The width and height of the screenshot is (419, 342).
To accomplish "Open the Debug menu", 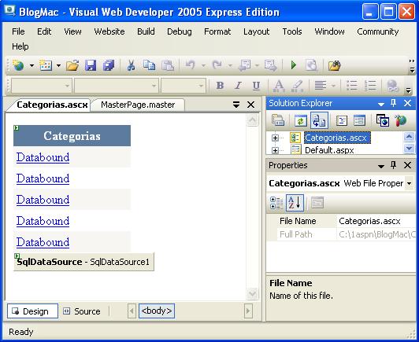I will [180, 31].
